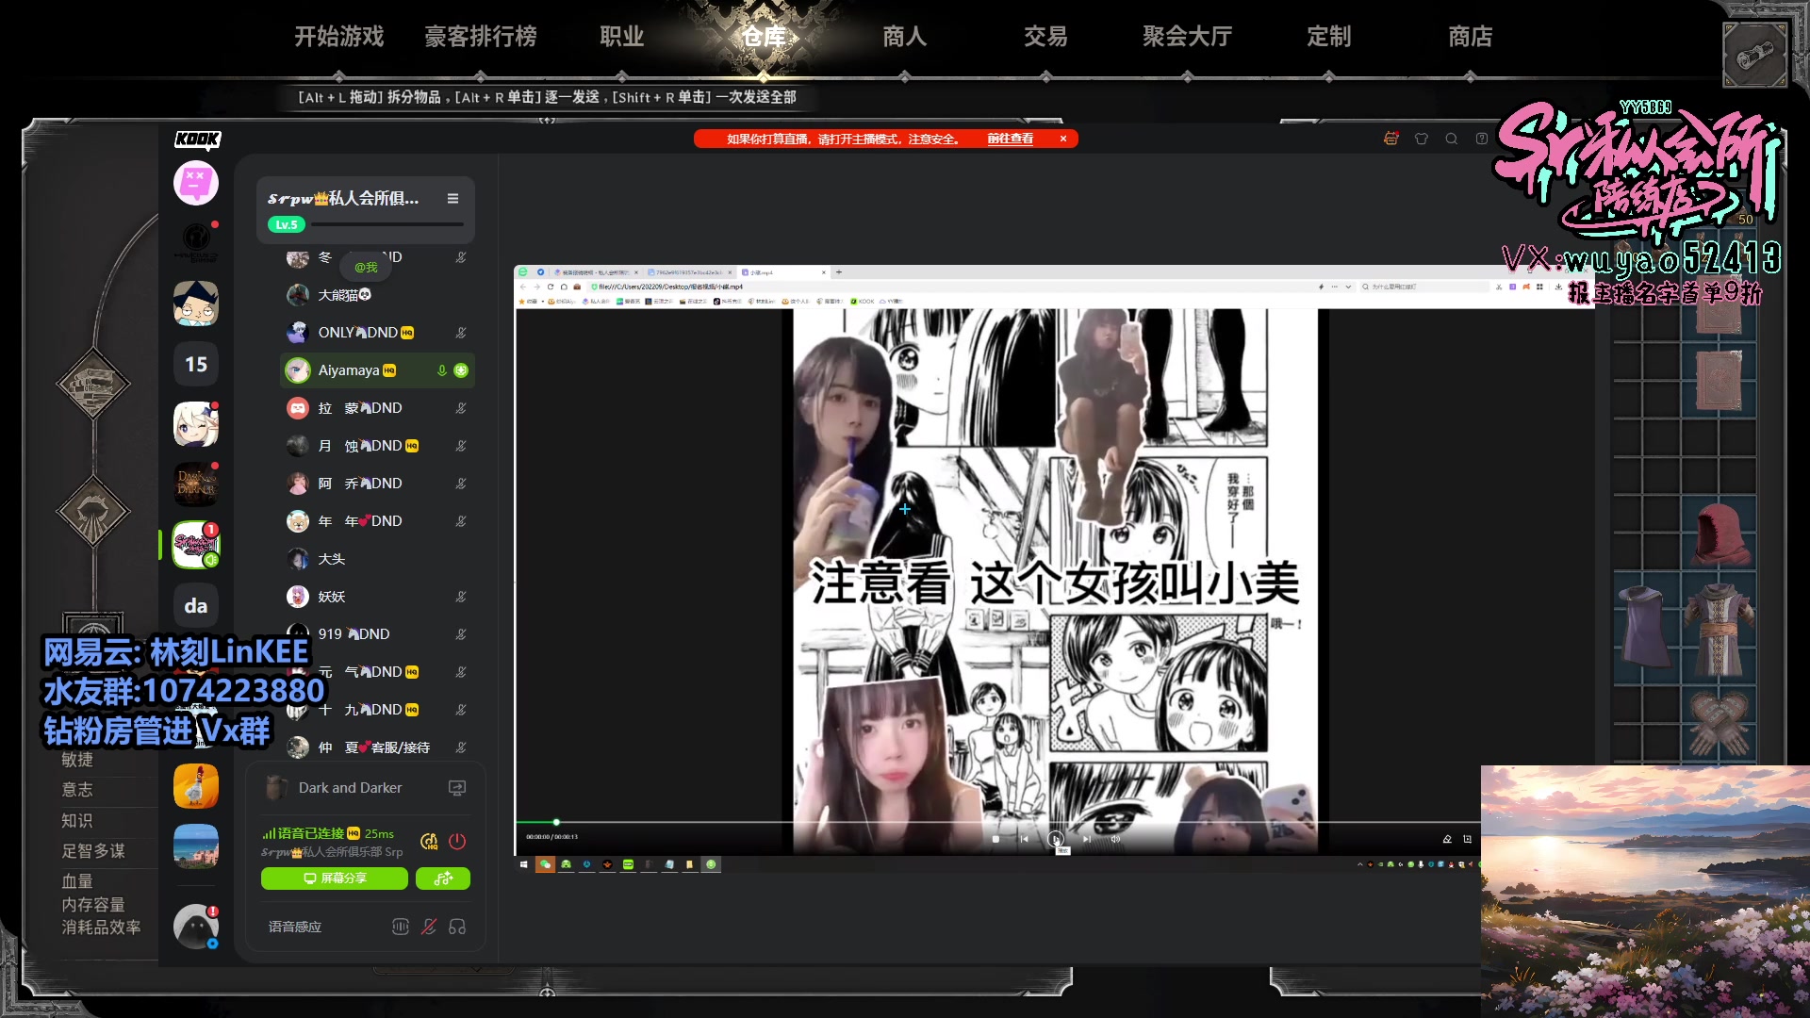
Task: Open the 豪客排行榜 leaderboard tab
Action: (x=481, y=37)
